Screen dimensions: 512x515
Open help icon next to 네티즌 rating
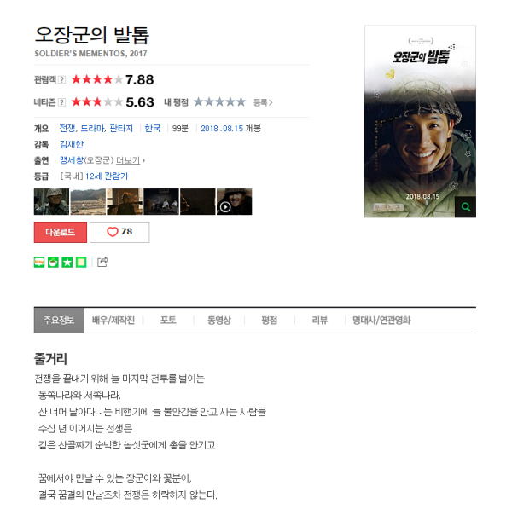point(61,102)
